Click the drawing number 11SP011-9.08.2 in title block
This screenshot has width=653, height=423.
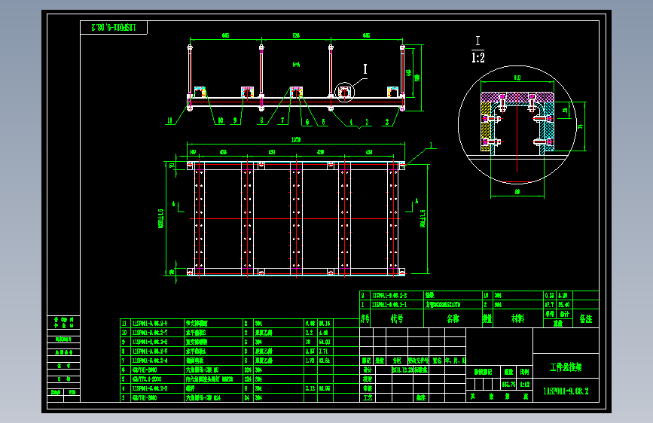566,391
